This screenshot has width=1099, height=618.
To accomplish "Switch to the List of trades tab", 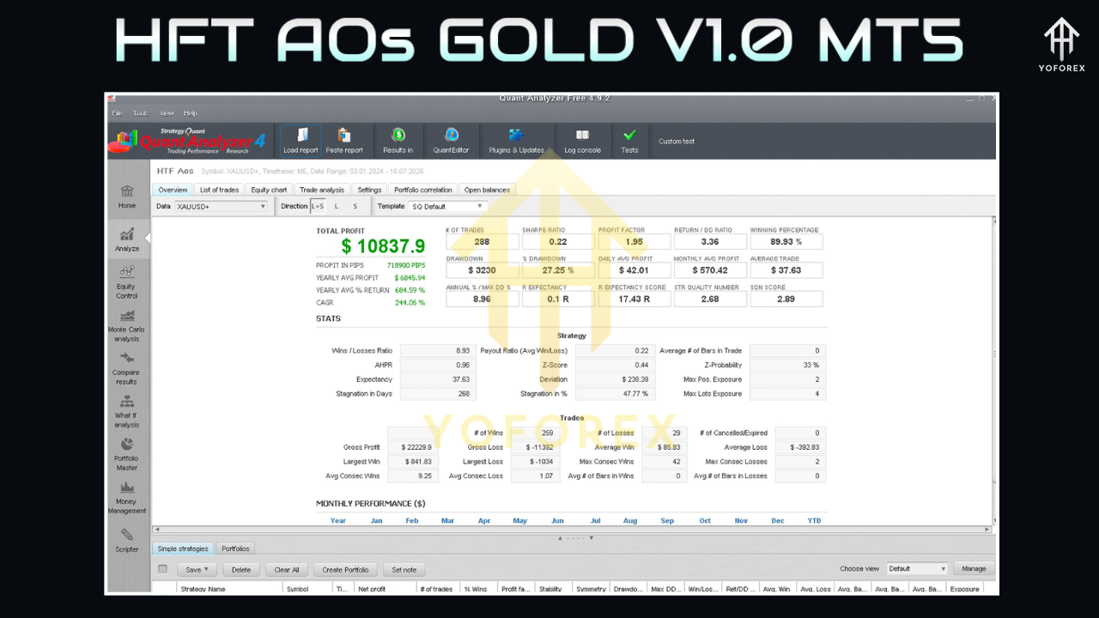I will 219,190.
